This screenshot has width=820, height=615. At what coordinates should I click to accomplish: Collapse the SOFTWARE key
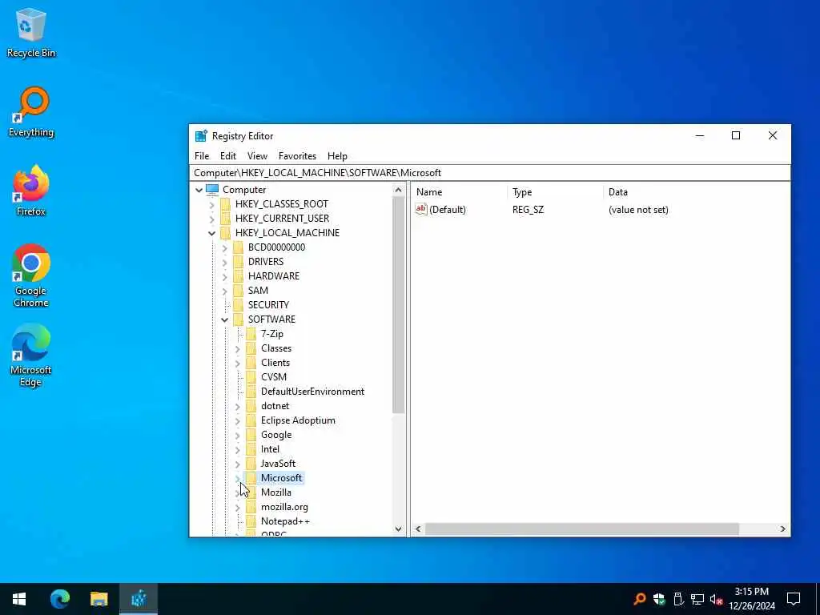coord(225,320)
